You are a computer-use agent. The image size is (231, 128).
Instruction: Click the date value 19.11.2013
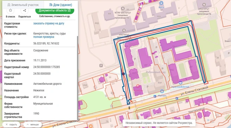(40, 60)
